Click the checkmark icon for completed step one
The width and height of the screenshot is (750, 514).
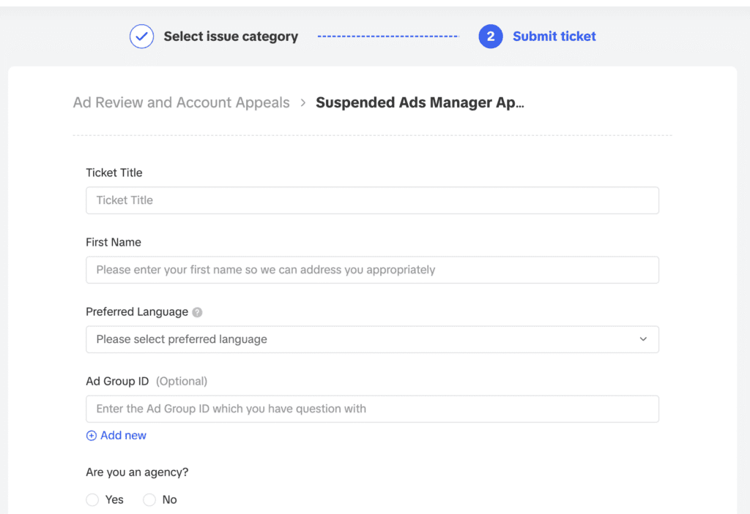pos(141,37)
